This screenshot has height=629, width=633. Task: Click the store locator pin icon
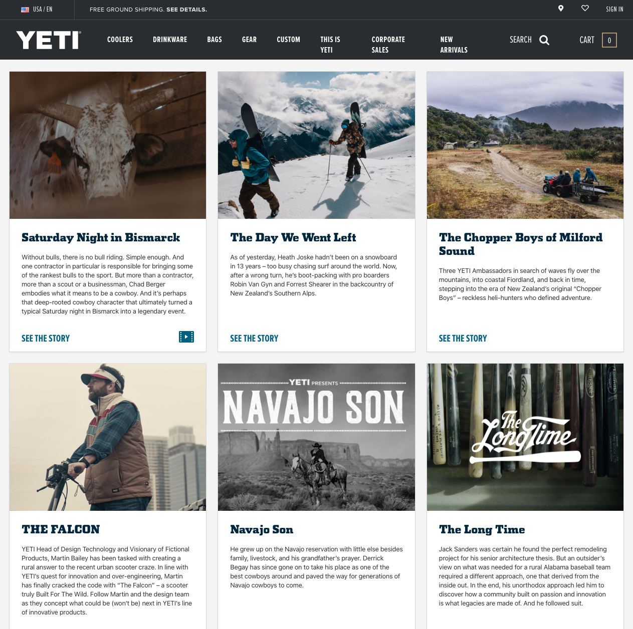(x=561, y=8)
